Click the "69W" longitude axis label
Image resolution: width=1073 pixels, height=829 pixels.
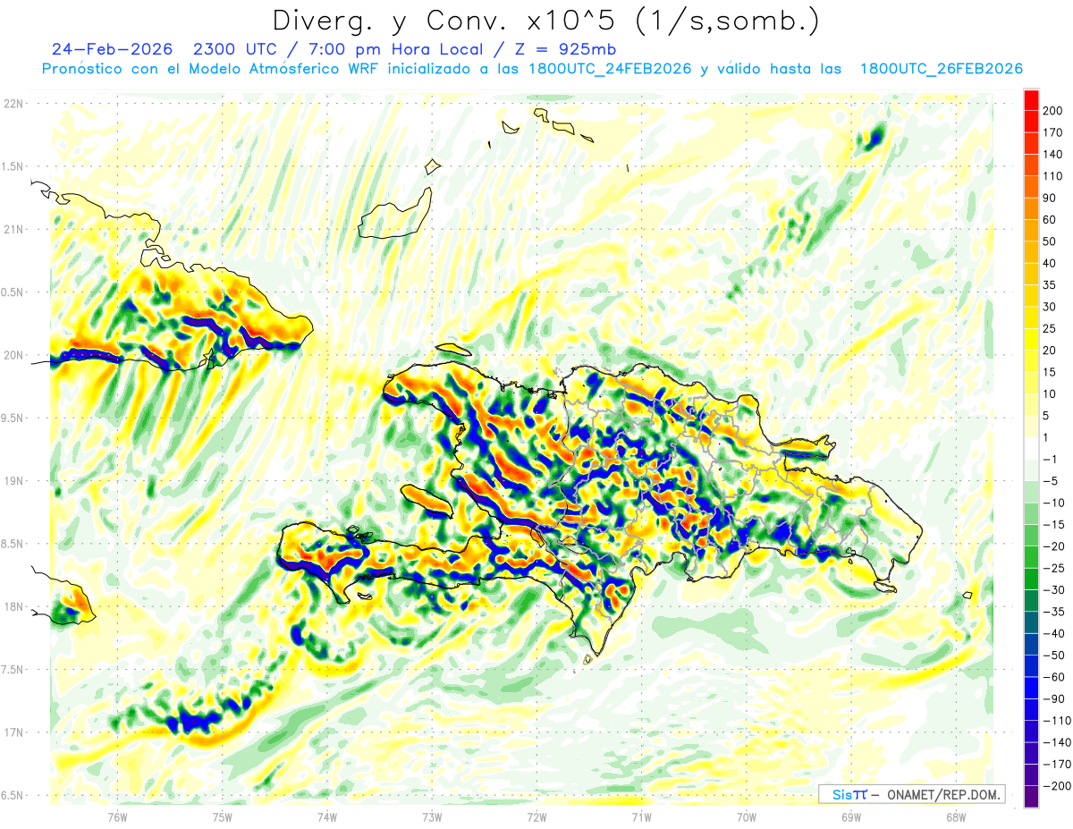point(851,816)
